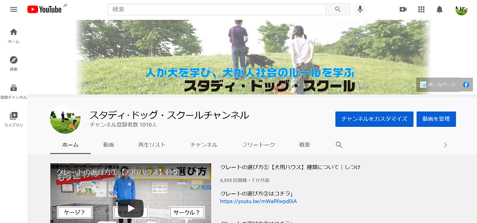Expand more tabs with right chevron

point(445,145)
